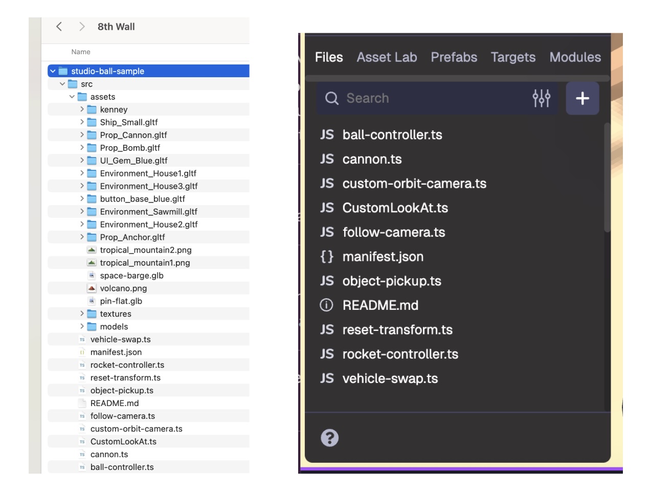This screenshot has height=494, width=672.
Task: Expand the textures folder
Action: 82,313
